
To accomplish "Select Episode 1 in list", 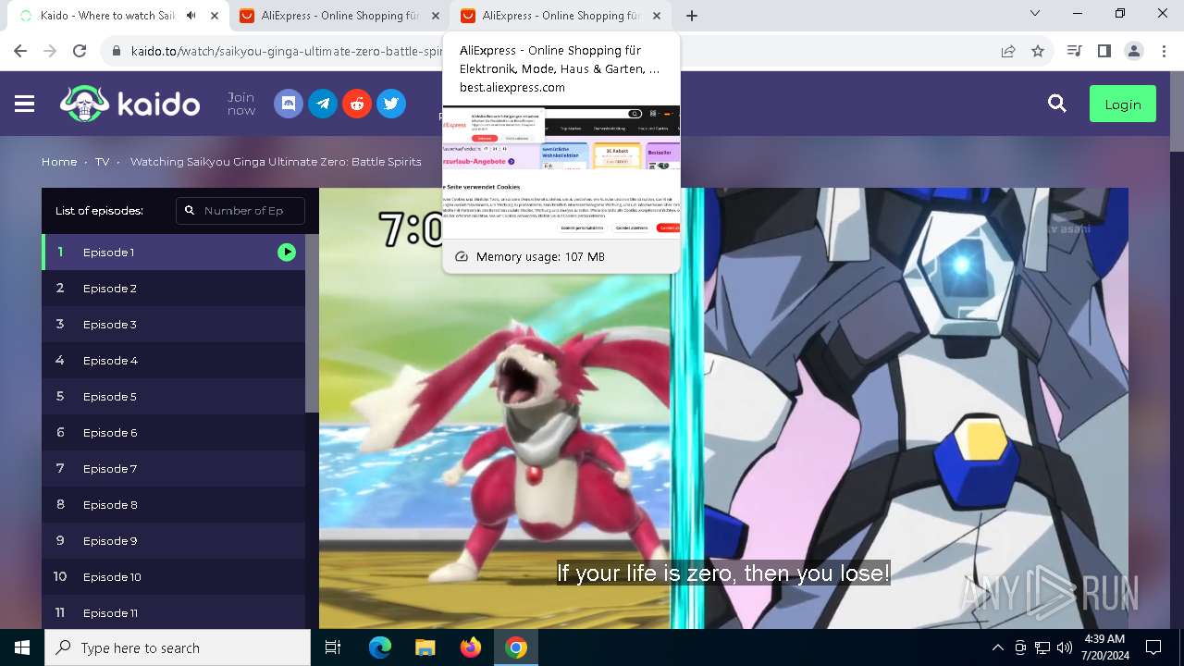I will tap(173, 252).
